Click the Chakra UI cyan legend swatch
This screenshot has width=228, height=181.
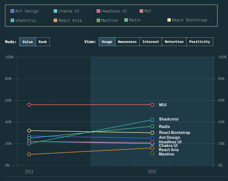coord(55,11)
